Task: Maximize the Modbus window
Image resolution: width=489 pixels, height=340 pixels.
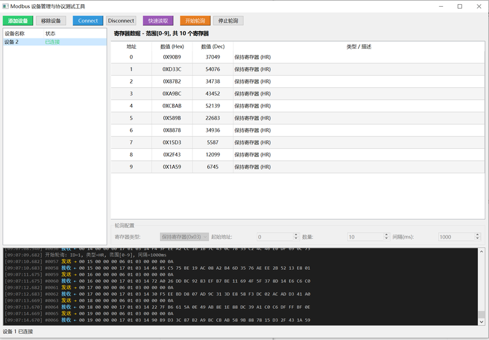Action: pos(460,6)
